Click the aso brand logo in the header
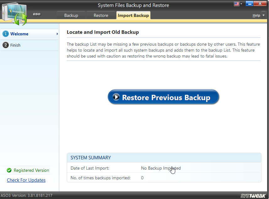 [x=37, y=14]
